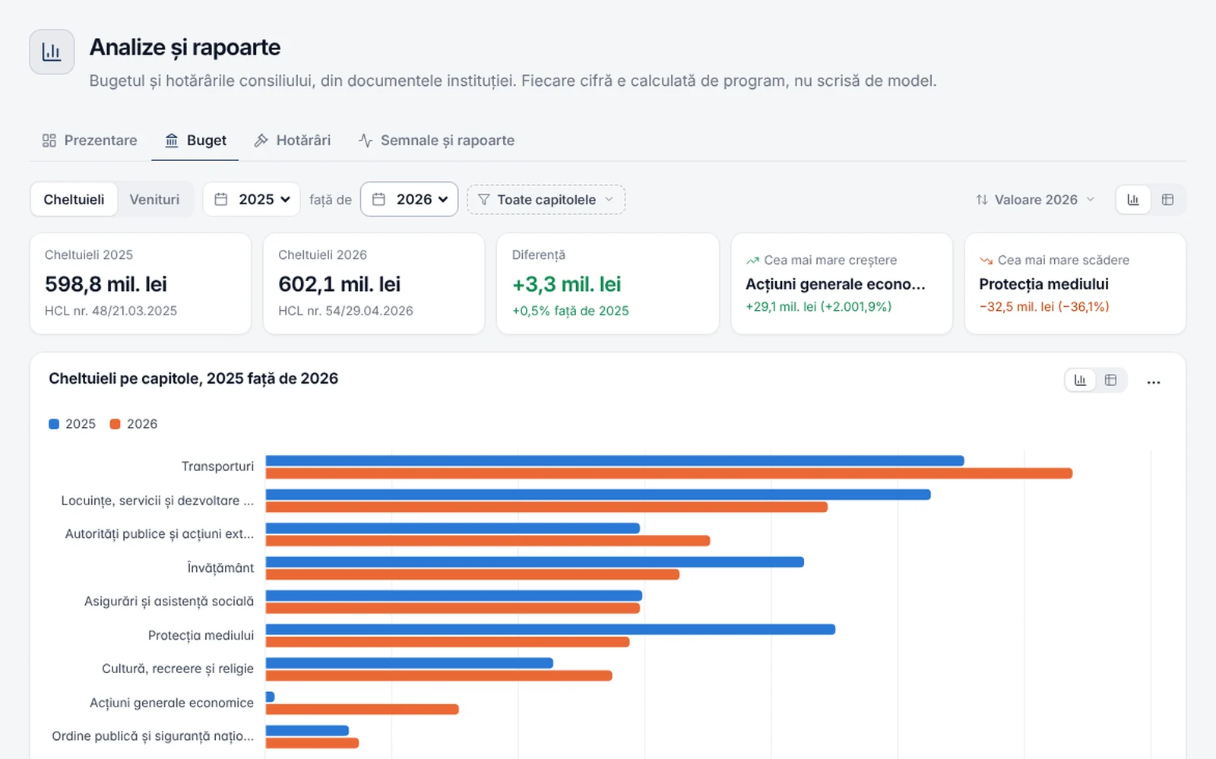
Task: Open the 2026 comparison year dropdown
Action: click(x=409, y=199)
